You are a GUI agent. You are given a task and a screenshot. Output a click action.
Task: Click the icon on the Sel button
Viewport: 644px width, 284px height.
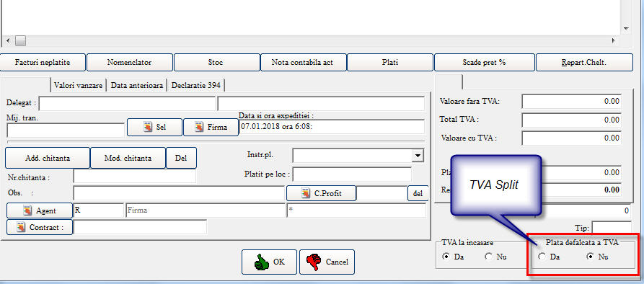point(148,127)
